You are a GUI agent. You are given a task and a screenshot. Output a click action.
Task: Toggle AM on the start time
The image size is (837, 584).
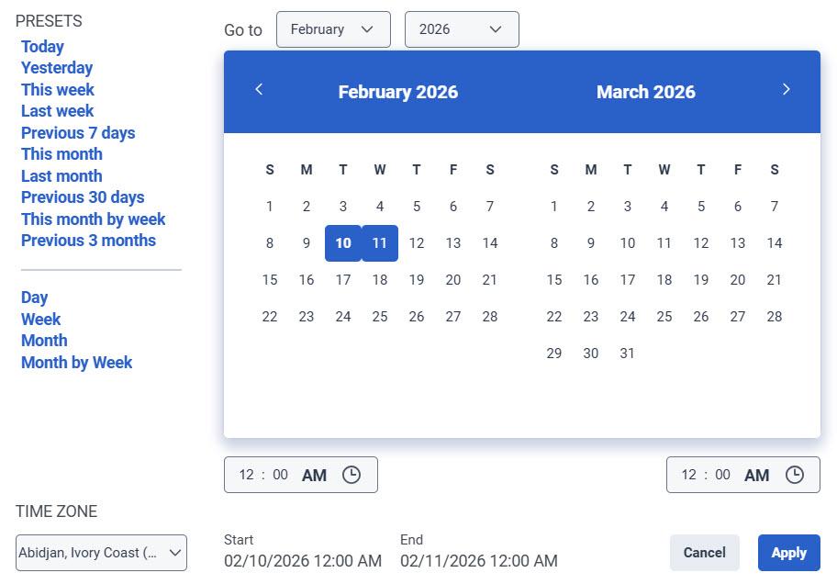click(314, 475)
